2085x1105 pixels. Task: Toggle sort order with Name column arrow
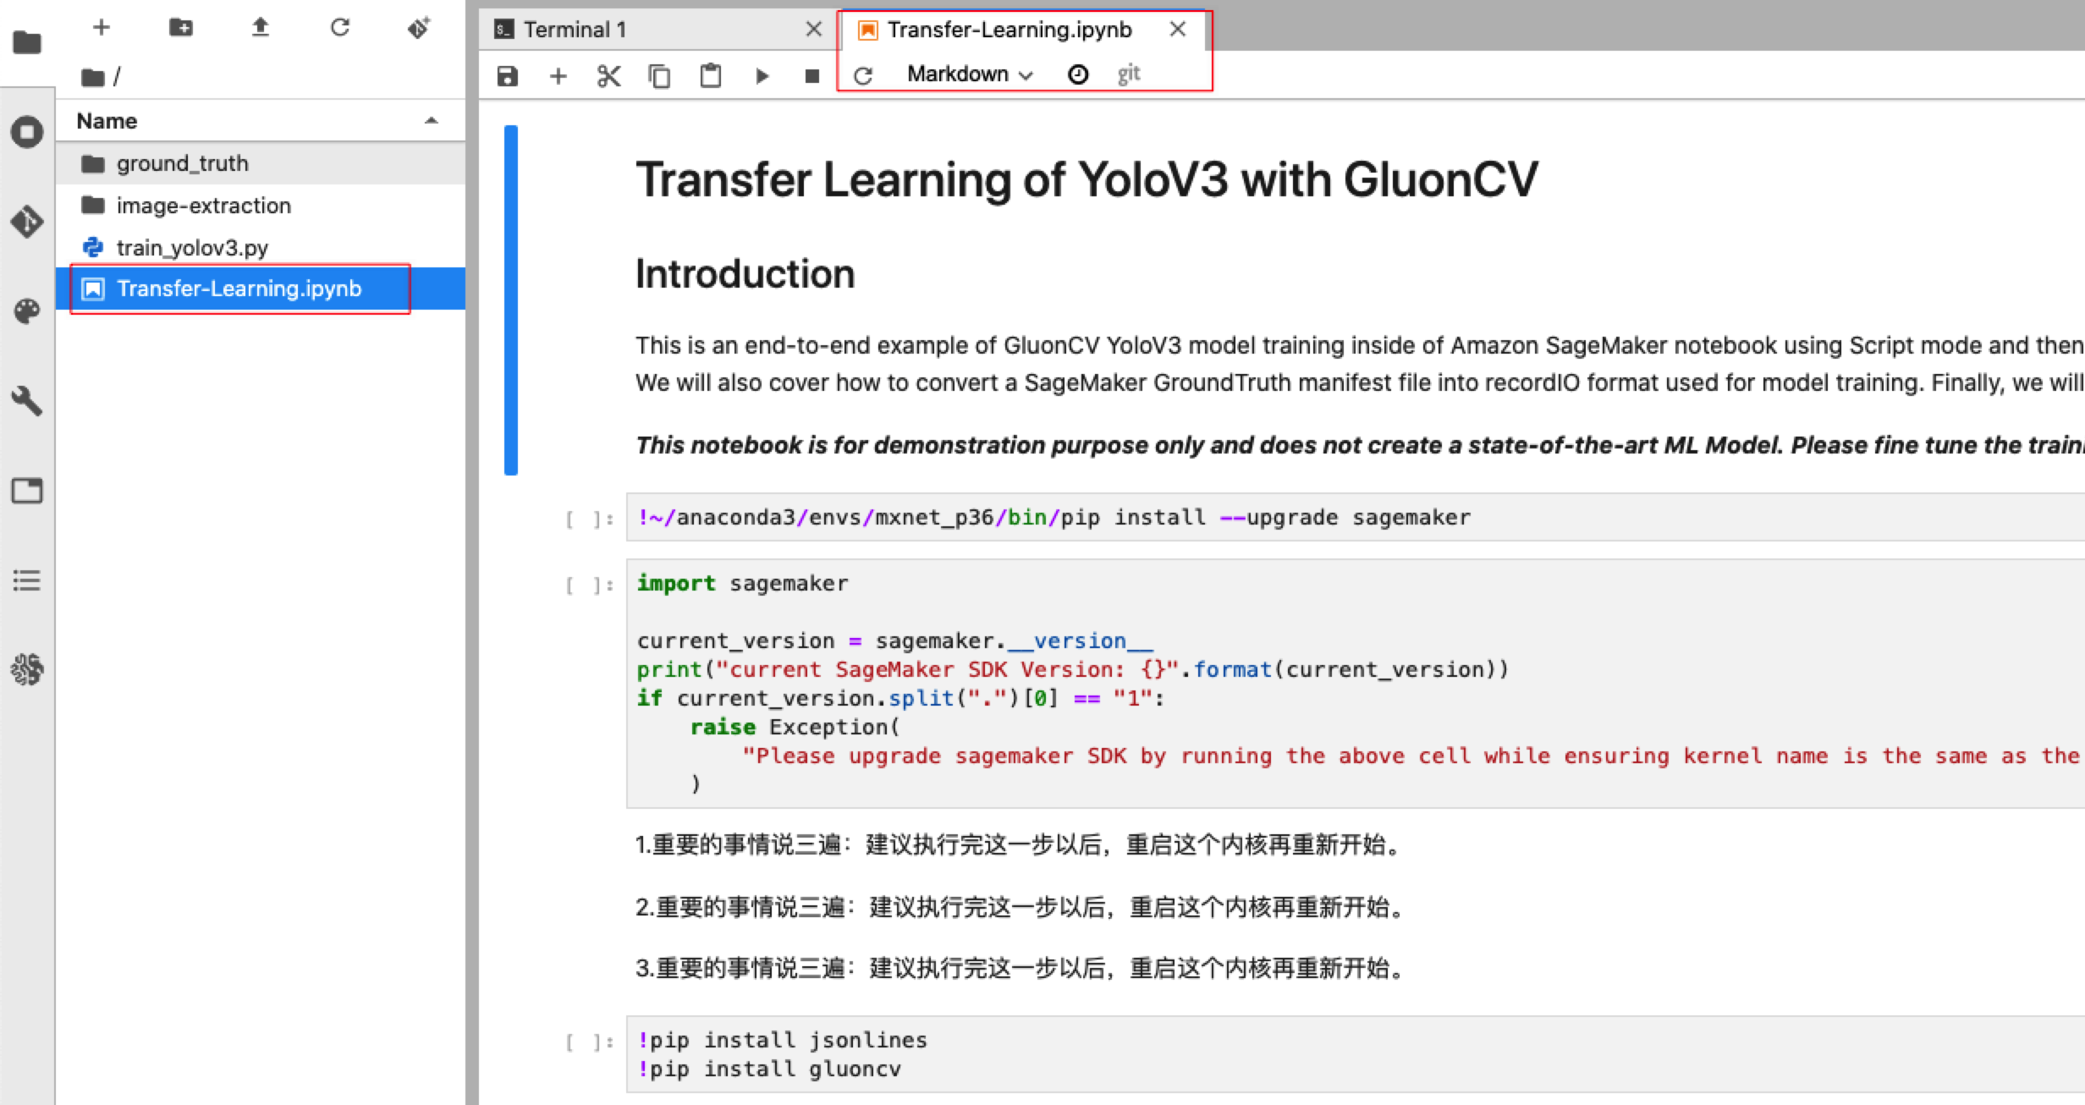(x=432, y=121)
